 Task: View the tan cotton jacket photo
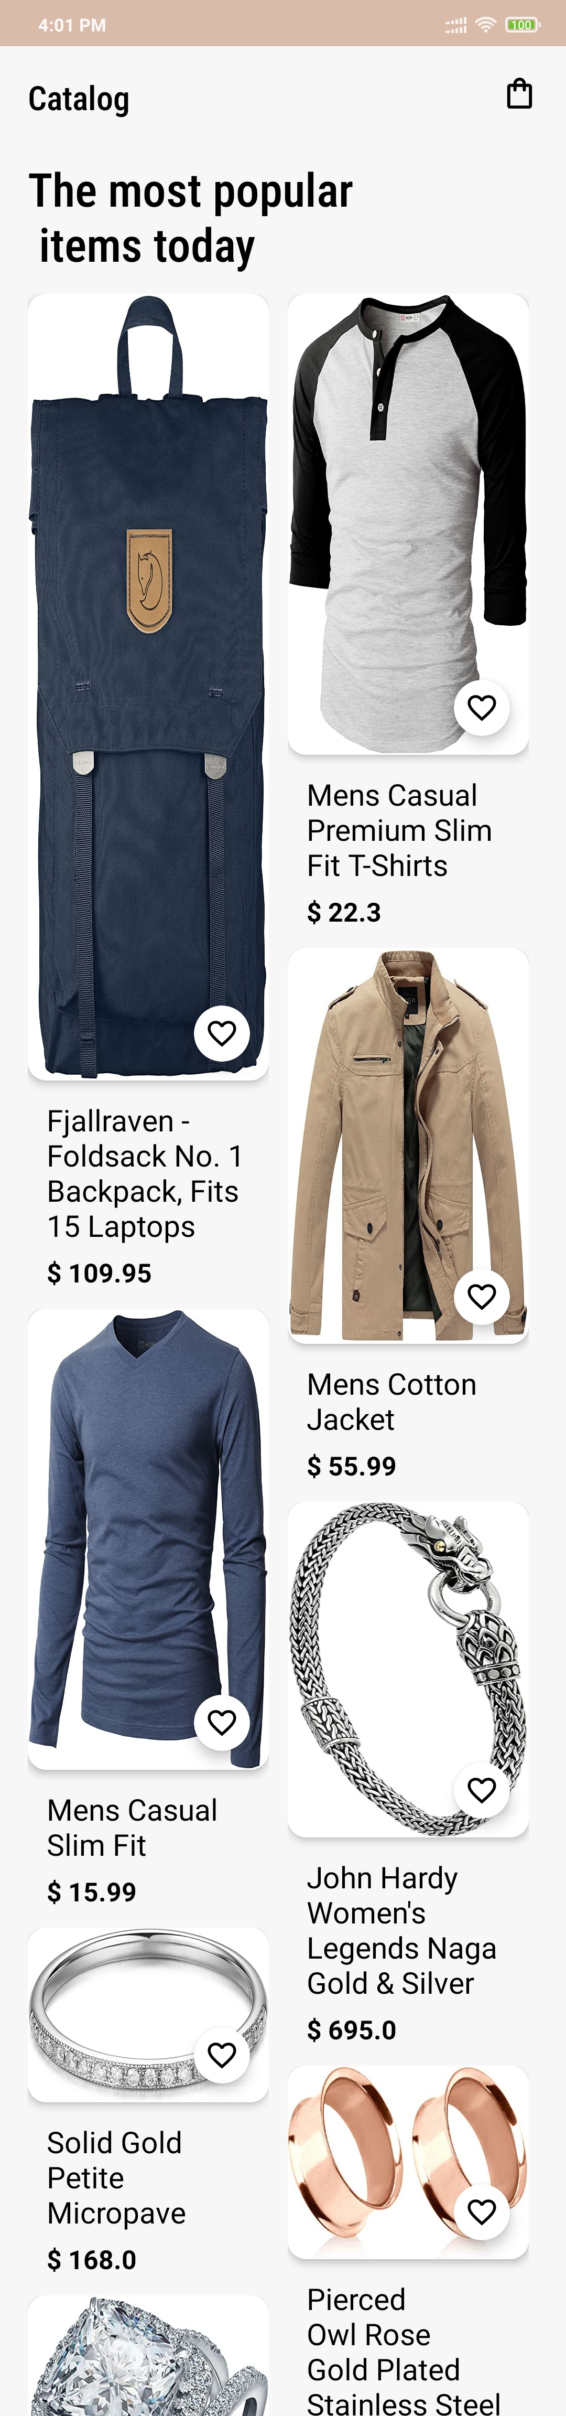(x=409, y=1145)
